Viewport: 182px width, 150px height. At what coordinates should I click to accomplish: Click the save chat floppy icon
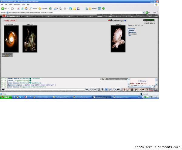point(99,90)
